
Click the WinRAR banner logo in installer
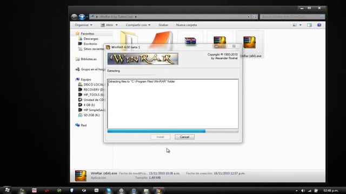(x=143, y=59)
